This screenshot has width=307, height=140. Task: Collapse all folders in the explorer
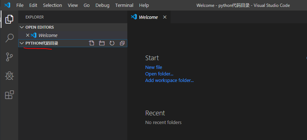point(122,43)
